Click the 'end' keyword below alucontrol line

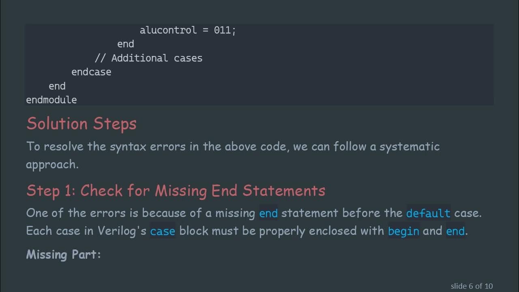125,44
